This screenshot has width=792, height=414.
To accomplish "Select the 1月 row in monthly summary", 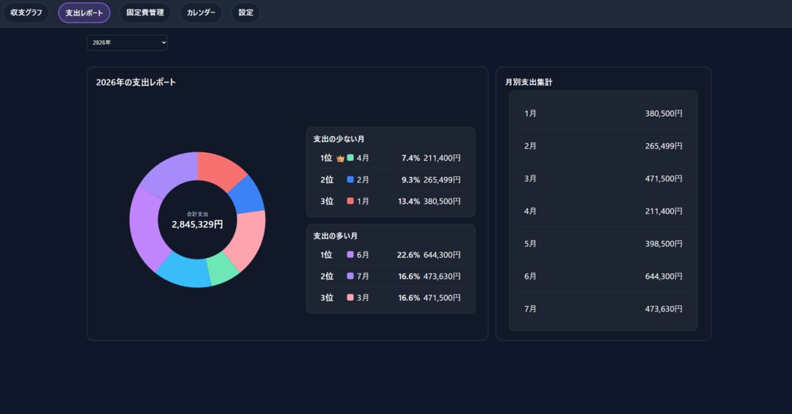I will pyautogui.click(x=603, y=114).
